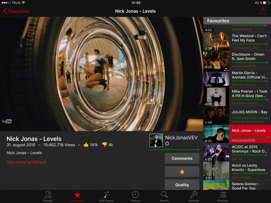Open Mike Posner video thumbnail

[x=216, y=97]
